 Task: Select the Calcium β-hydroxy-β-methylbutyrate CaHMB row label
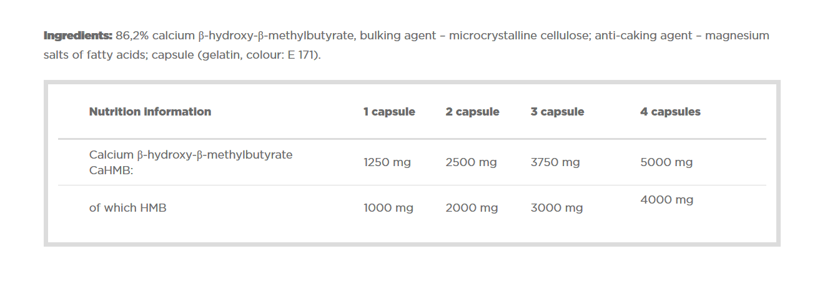[x=190, y=162]
